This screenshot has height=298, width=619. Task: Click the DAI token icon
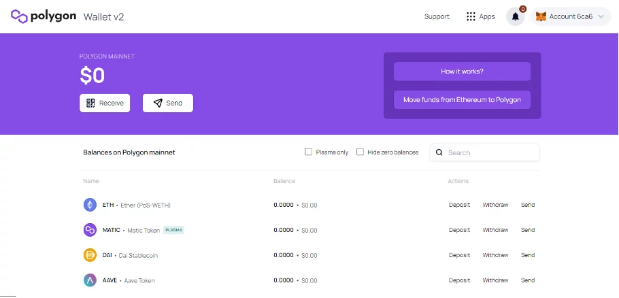(x=90, y=255)
